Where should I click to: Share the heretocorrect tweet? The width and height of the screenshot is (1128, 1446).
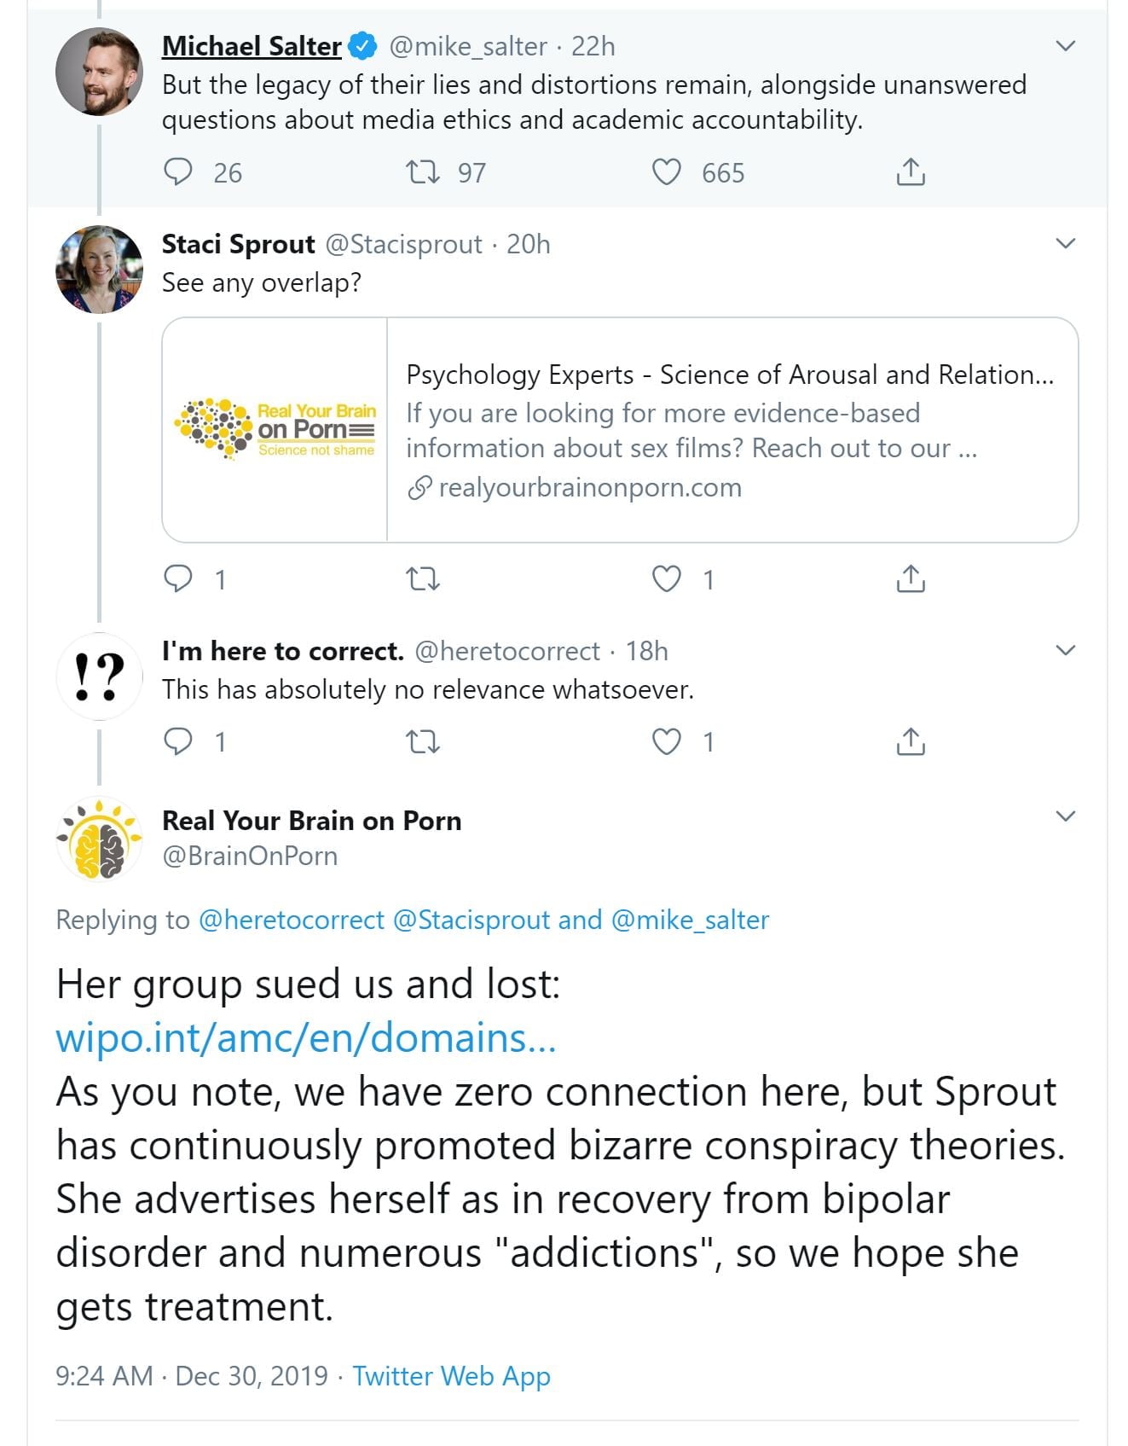pyautogui.click(x=911, y=741)
